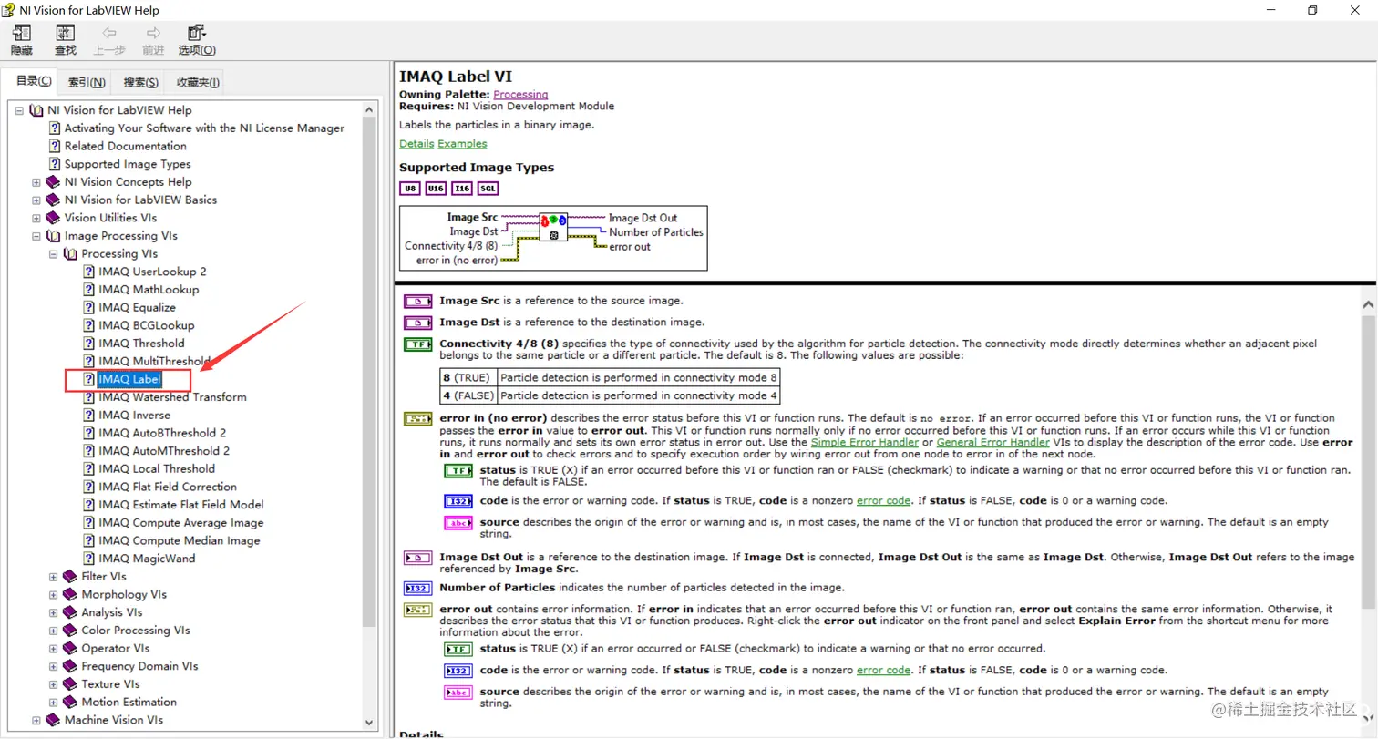The width and height of the screenshot is (1378, 739).
Task: Click the Hide (隐藏) toolbar icon
Action: (21, 41)
